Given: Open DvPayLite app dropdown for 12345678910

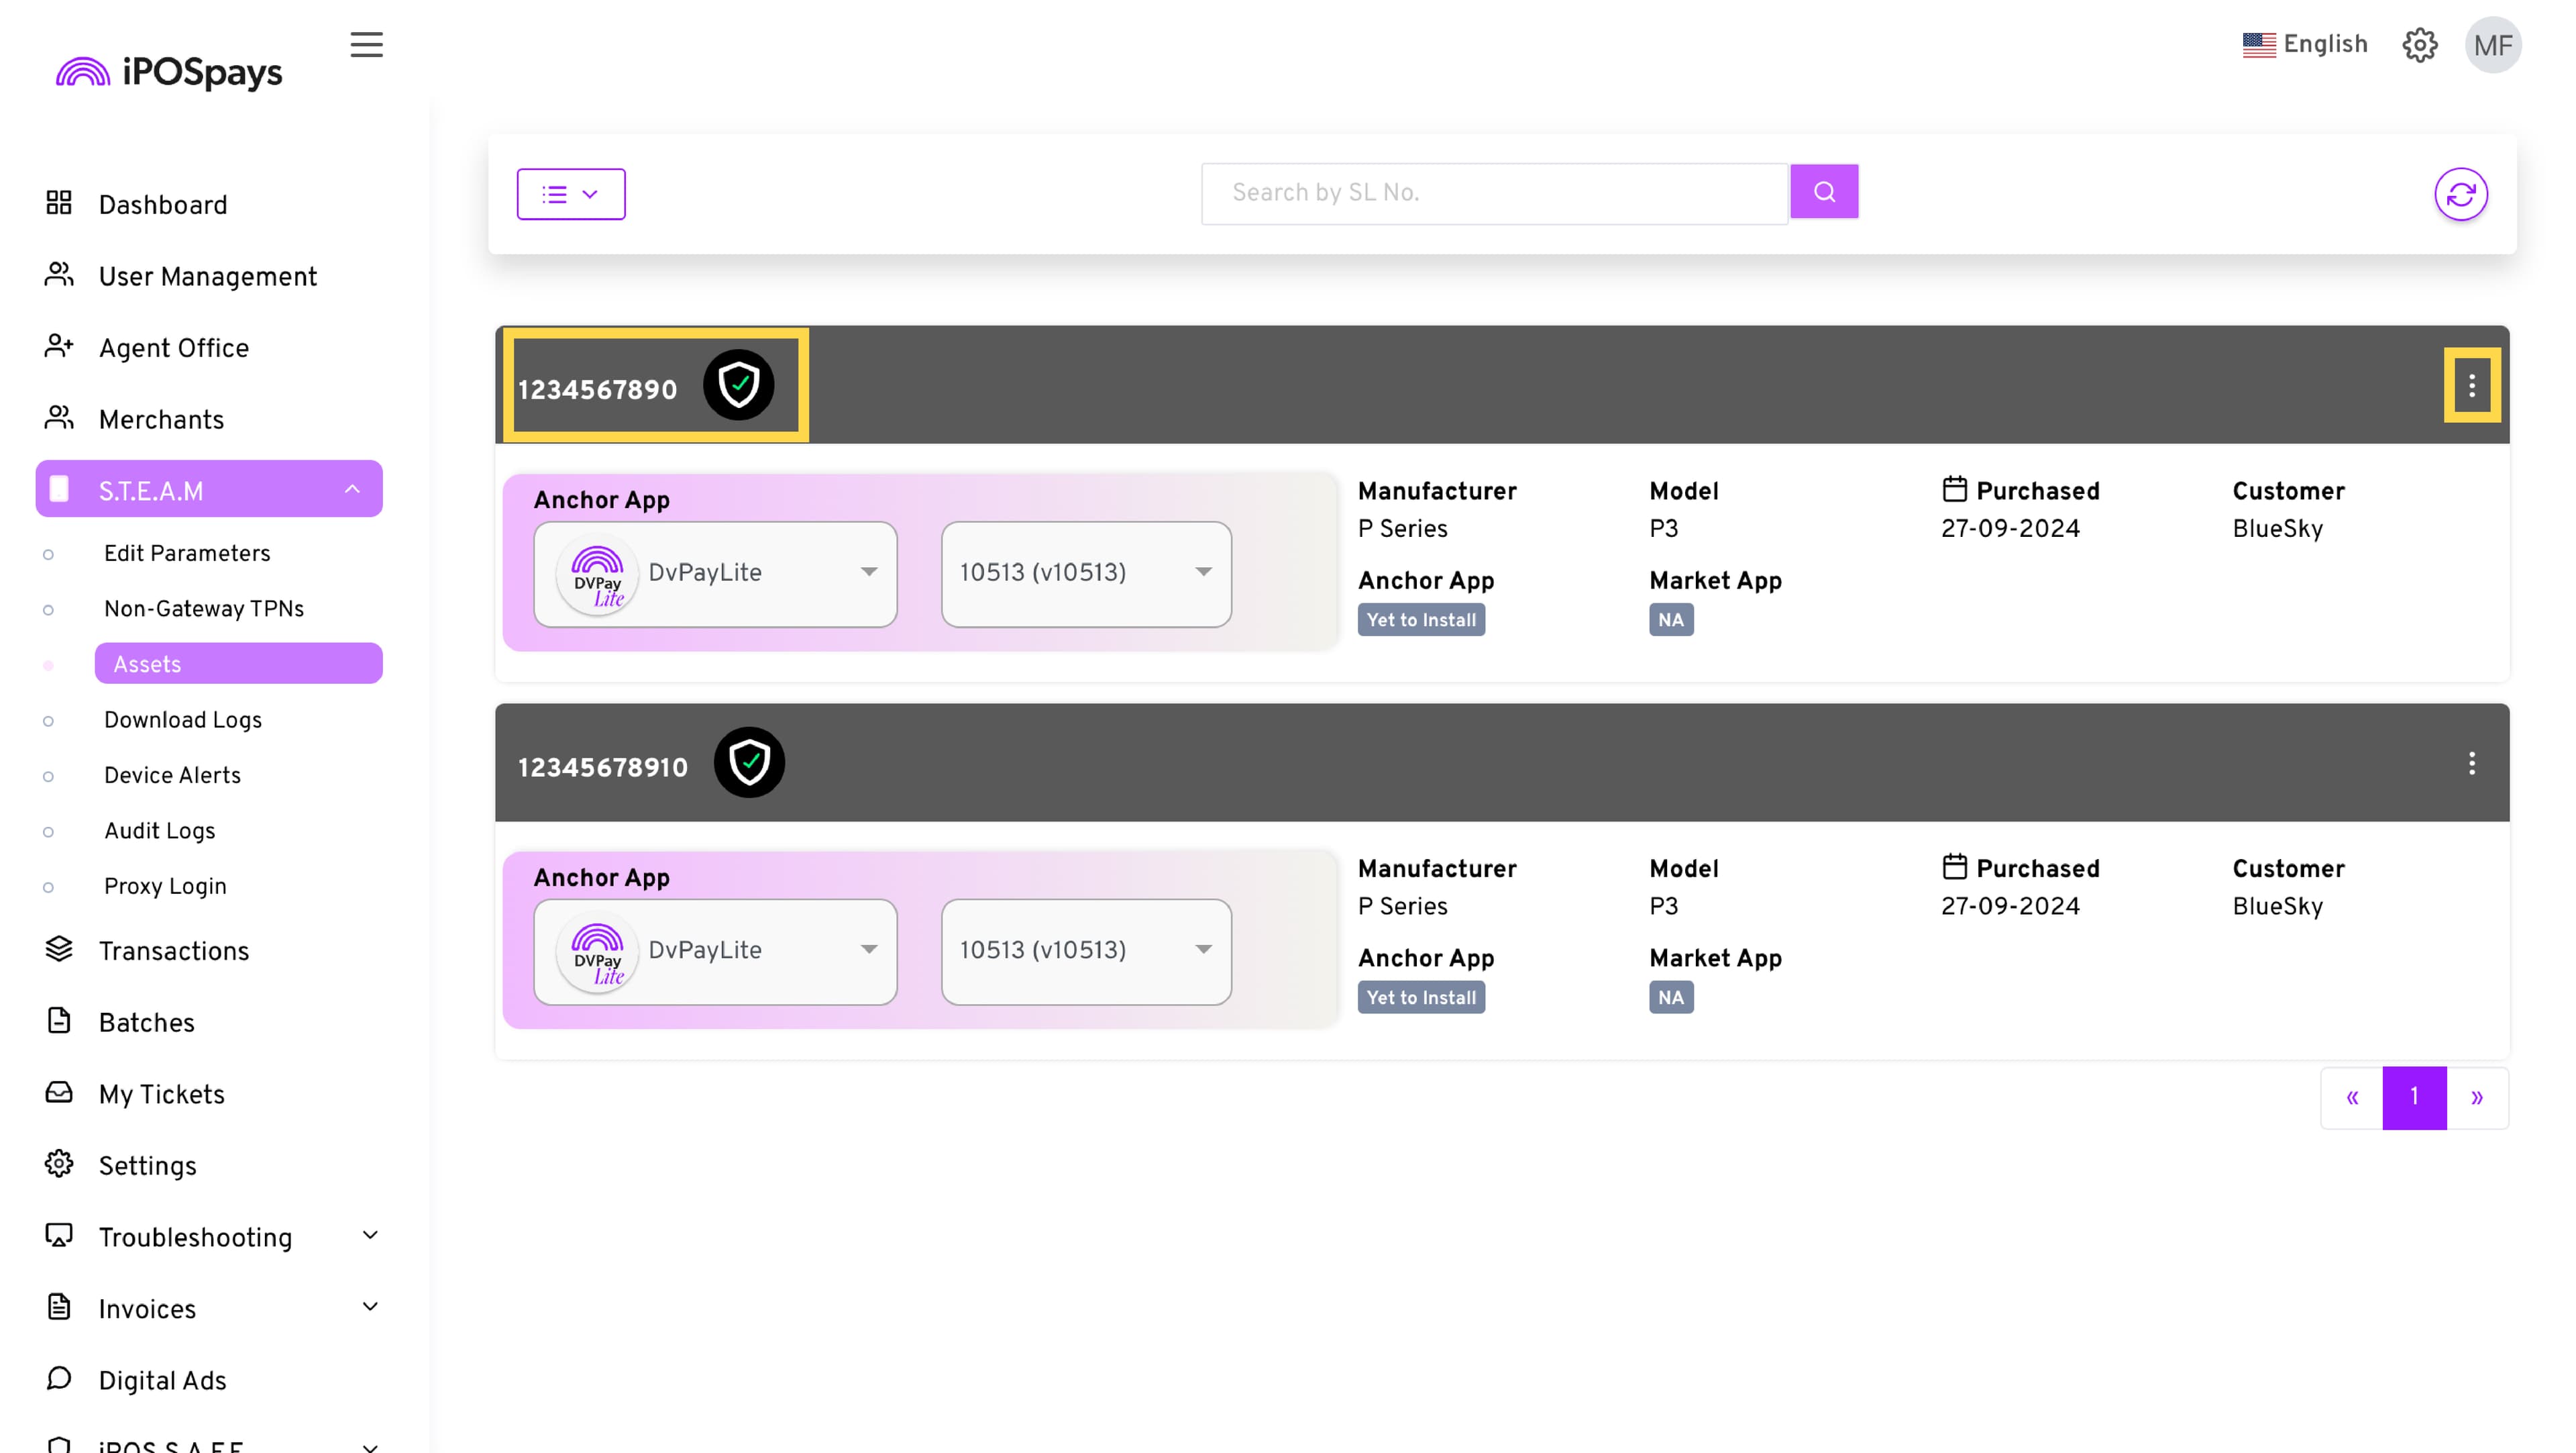Looking at the screenshot, I should [x=715, y=952].
